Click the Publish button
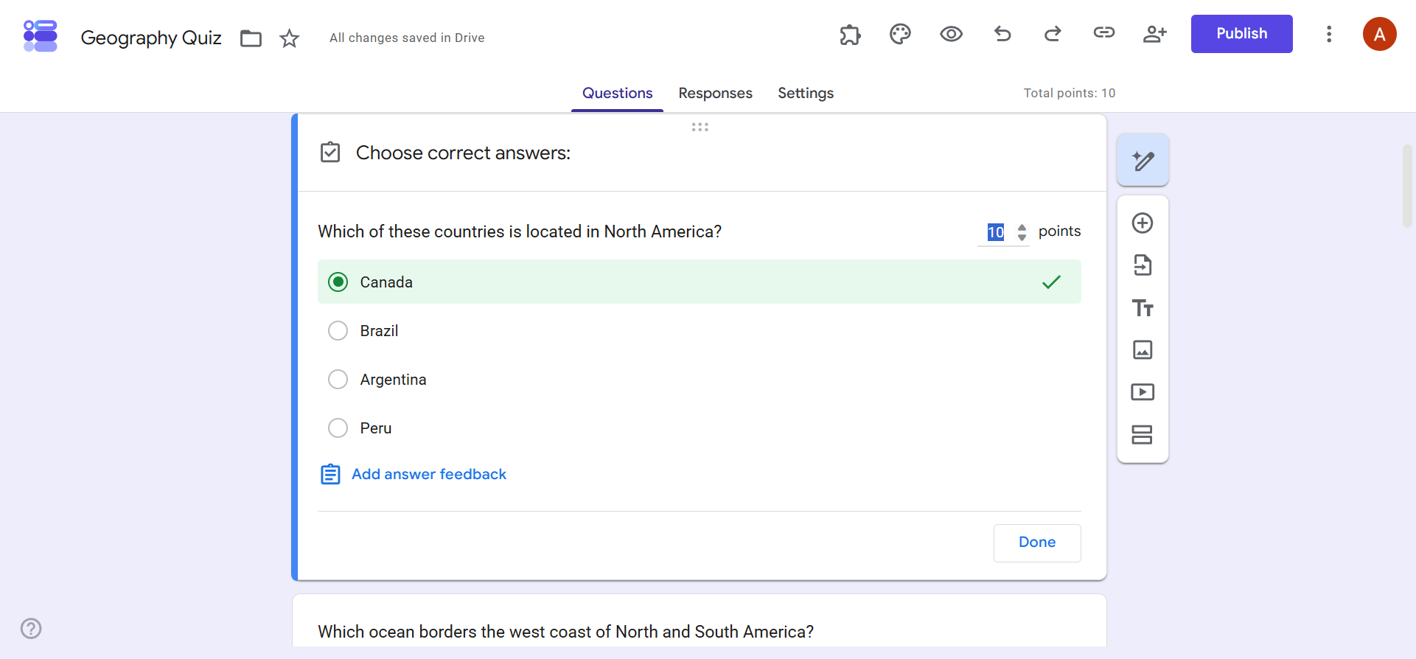The width and height of the screenshot is (1416, 659). pos(1241,34)
